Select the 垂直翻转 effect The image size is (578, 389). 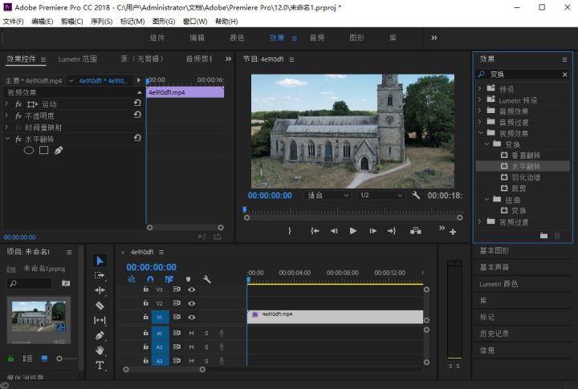click(526, 155)
